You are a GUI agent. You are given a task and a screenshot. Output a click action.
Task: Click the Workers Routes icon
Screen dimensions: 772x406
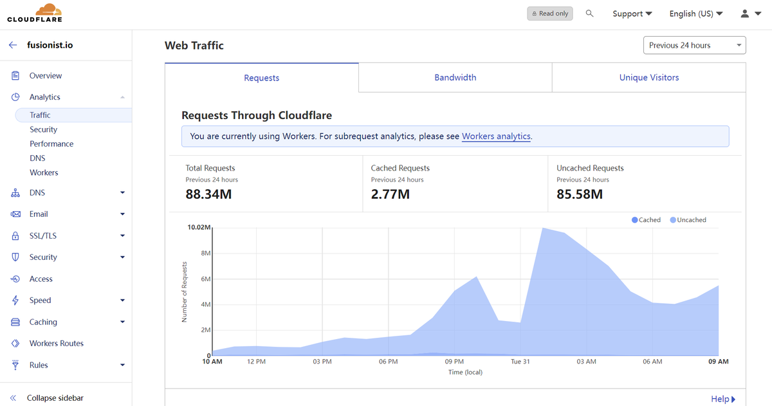[x=15, y=344]
